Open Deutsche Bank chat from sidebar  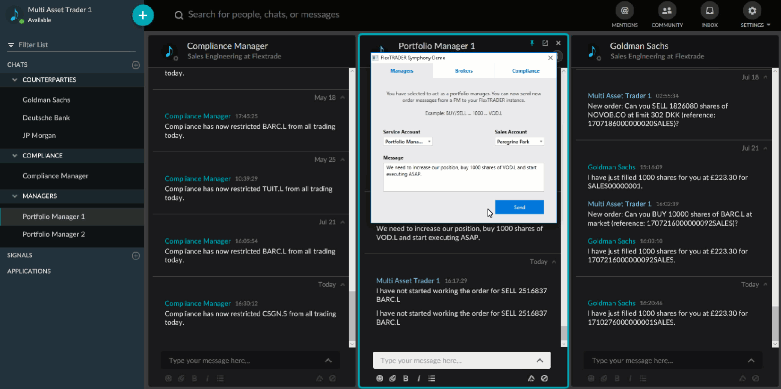(x=46, y=118)
